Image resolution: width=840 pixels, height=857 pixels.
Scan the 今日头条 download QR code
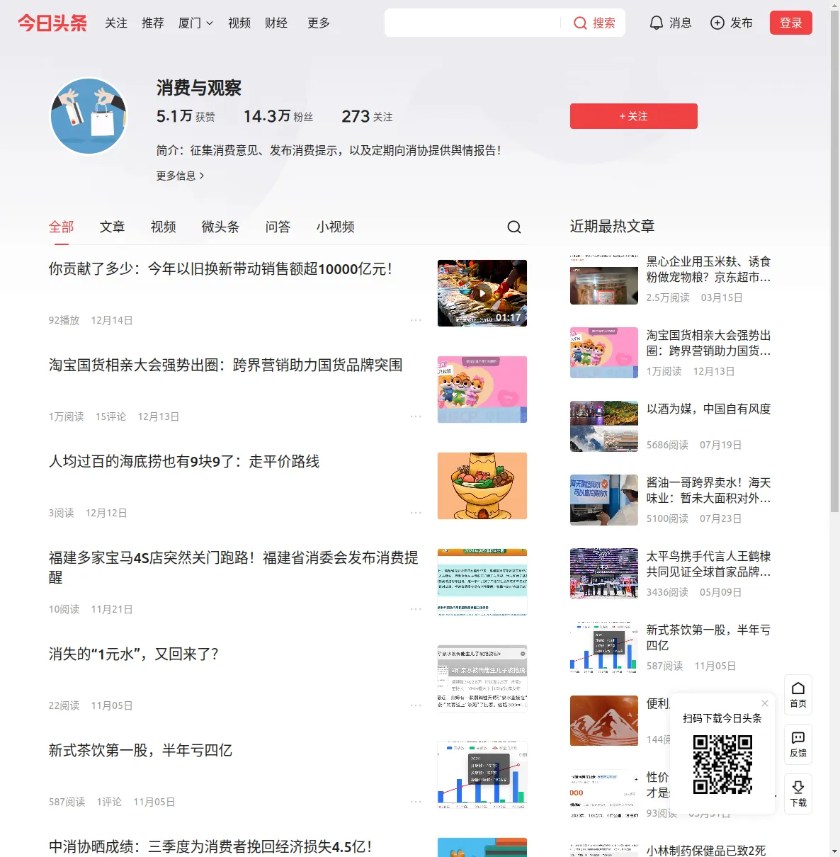point(722,764)
